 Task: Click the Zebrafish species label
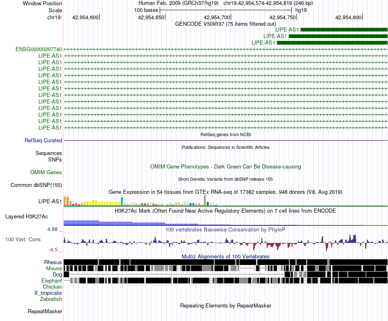point(51,299)
